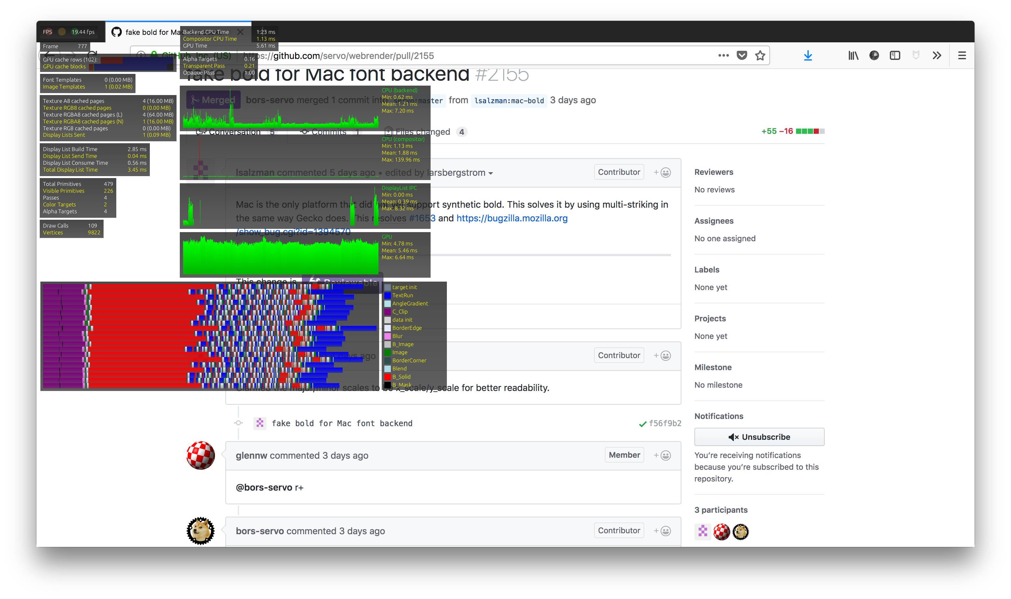
Task: Bookmark this page with the star icon
Action: [x=760, y=55]
